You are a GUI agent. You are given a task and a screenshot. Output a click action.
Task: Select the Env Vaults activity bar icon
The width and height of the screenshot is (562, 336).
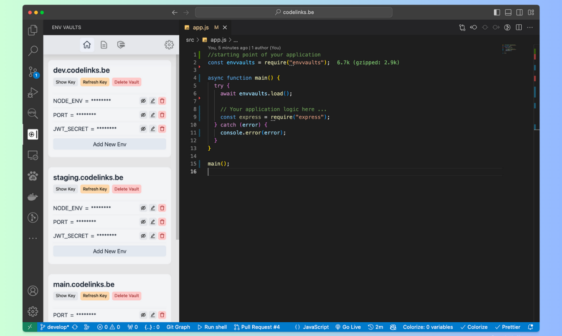[x=33, y=134]
